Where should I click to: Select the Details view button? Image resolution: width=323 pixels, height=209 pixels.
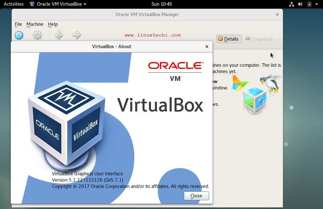click(229, 39)
